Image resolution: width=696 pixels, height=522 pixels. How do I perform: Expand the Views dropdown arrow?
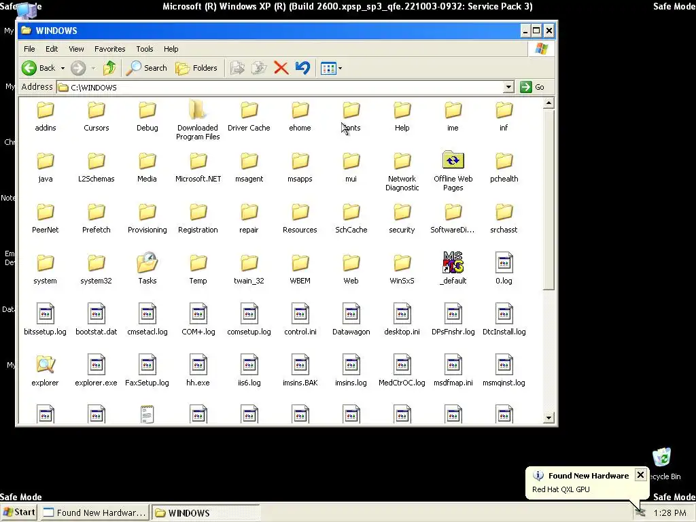[x=340, y=69]
